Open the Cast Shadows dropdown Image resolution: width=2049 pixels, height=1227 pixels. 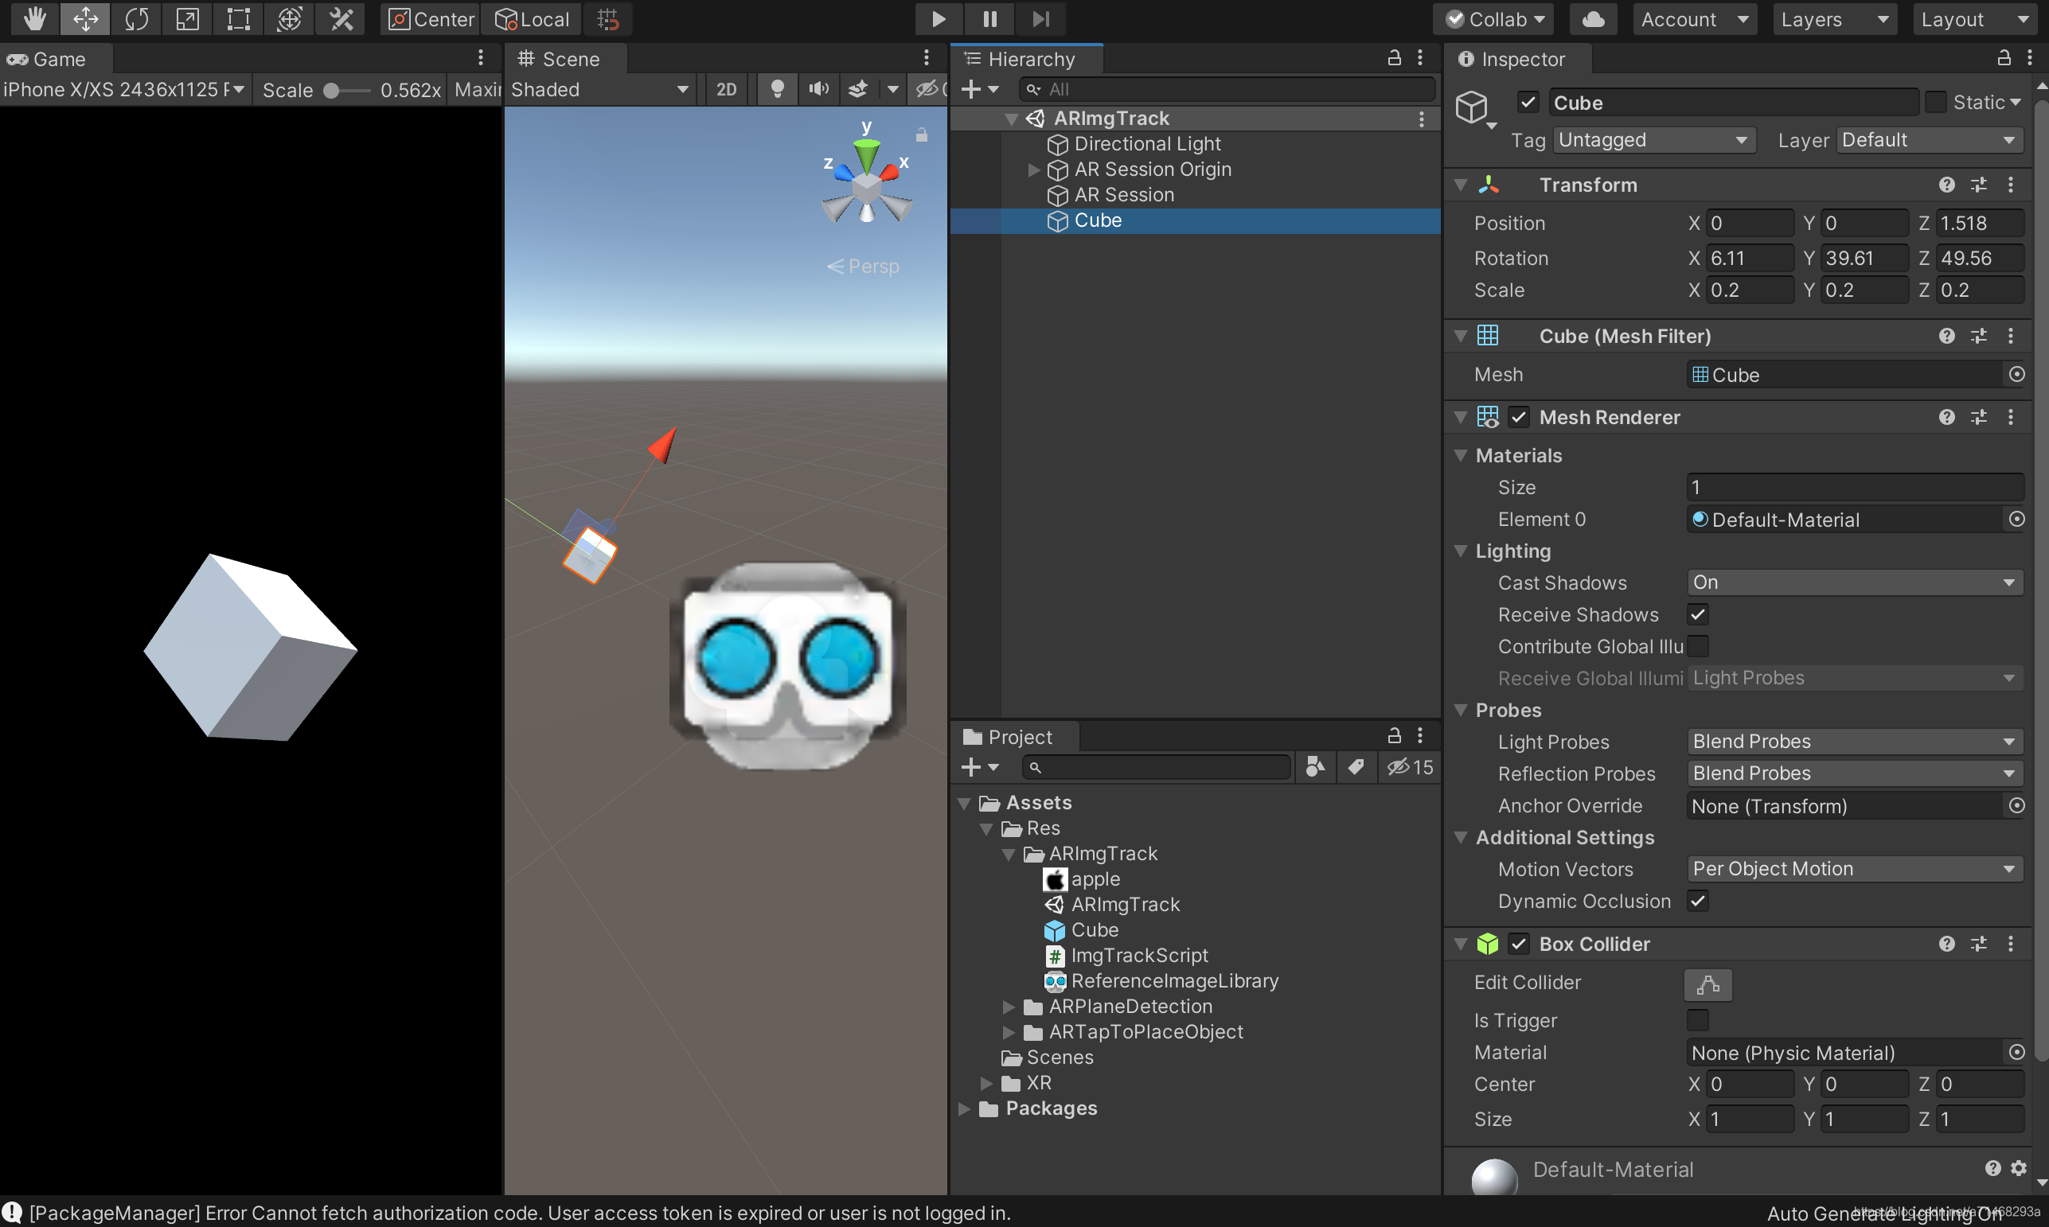point(1854,582)
